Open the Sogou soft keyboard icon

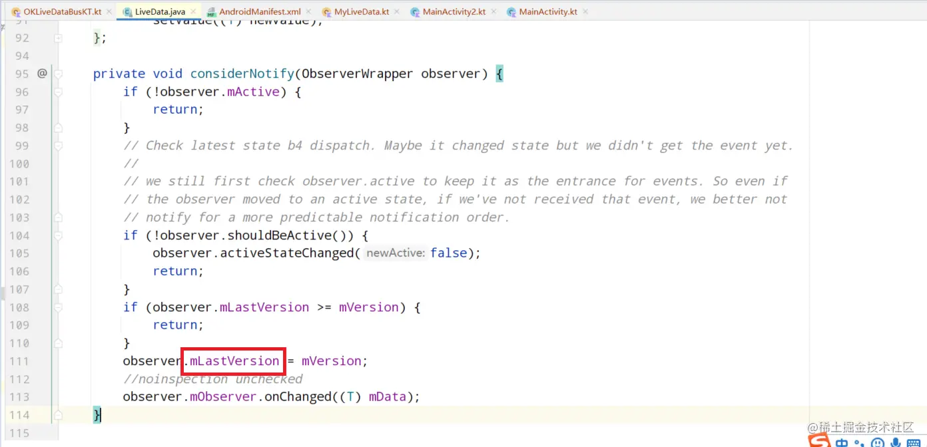(913, 443)
